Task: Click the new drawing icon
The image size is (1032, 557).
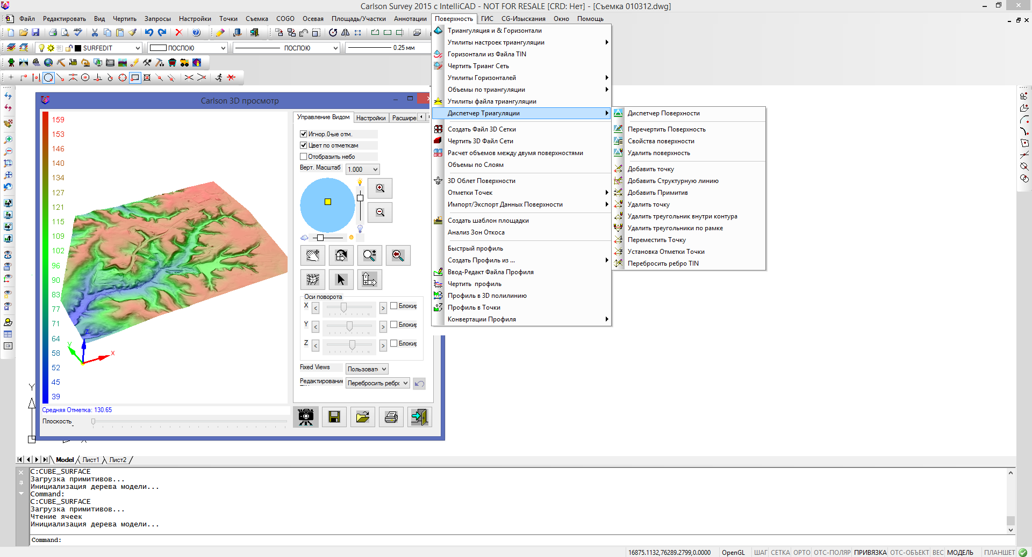Action: (x=11, y=33)
